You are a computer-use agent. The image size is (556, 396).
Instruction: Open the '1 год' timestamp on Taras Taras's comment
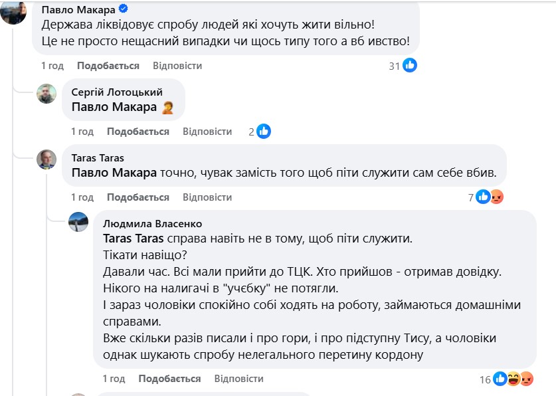pos(82,197)
